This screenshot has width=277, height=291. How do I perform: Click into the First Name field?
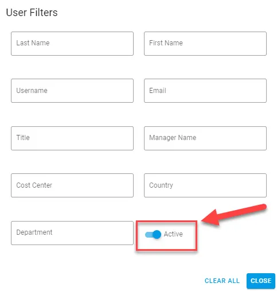tap(205, 44)
